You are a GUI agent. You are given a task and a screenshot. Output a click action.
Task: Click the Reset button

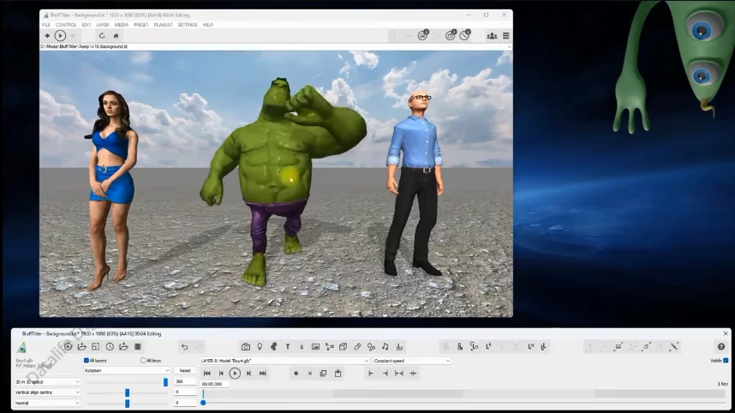185,371
